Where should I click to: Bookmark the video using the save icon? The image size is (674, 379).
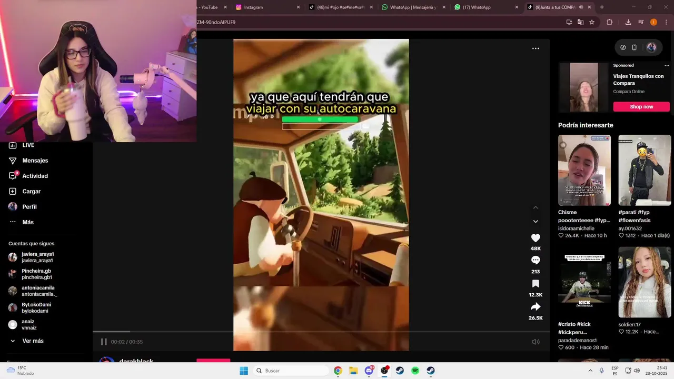click(x=536, y=284)
